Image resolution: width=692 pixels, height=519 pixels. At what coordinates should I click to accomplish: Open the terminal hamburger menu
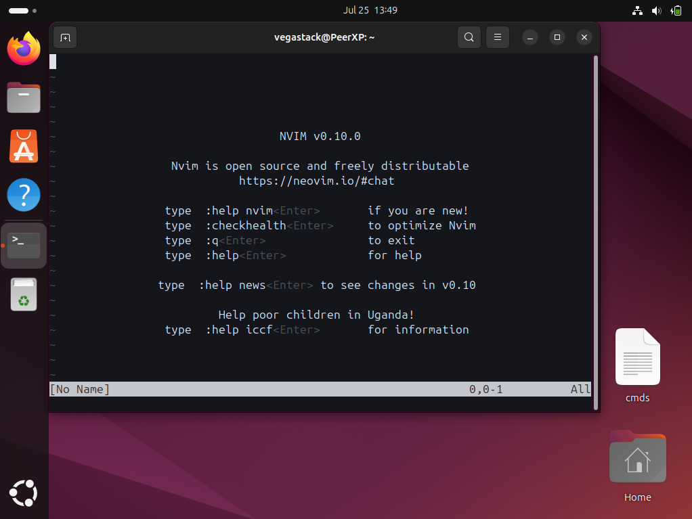(498, 37)
